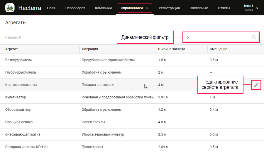Image resolution: width=264 pixels, height=165 pixels.
Task: Go to the Севооборот section
Action: pos(75,8)
